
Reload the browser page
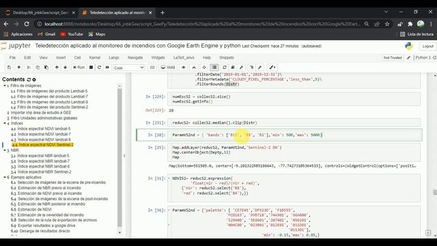[27, 25]
